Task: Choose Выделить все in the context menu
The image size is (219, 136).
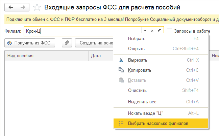Action: (x=142, y=102)
